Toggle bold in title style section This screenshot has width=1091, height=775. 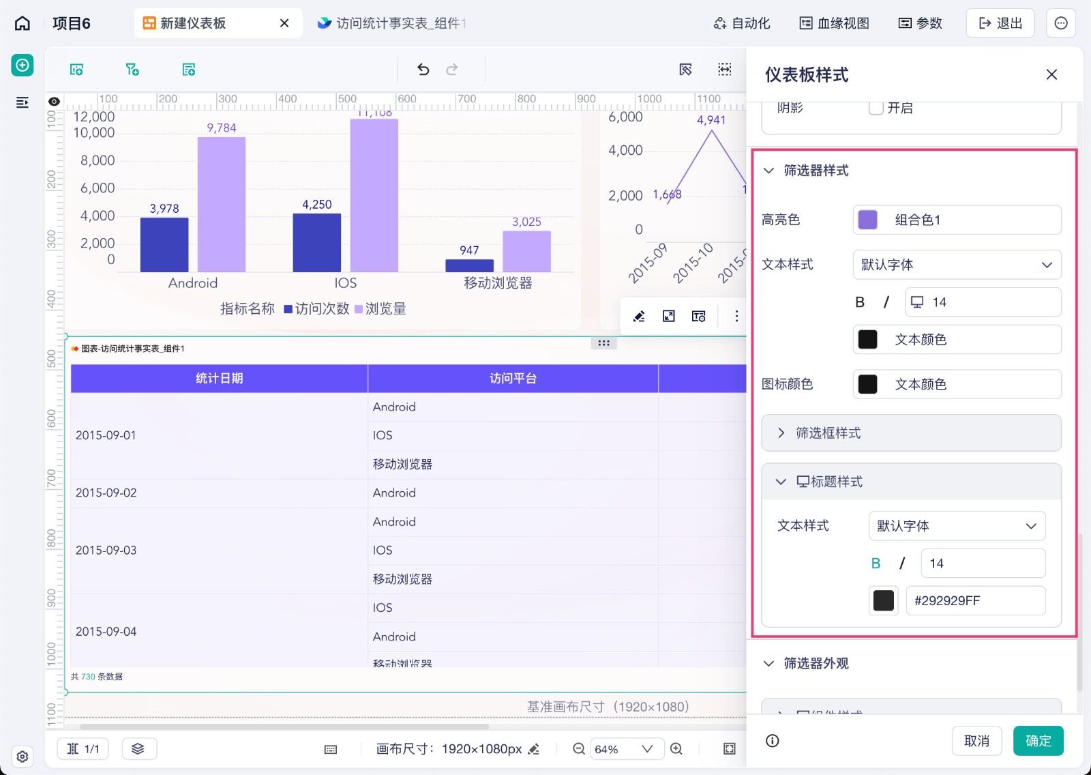[876, 564]
